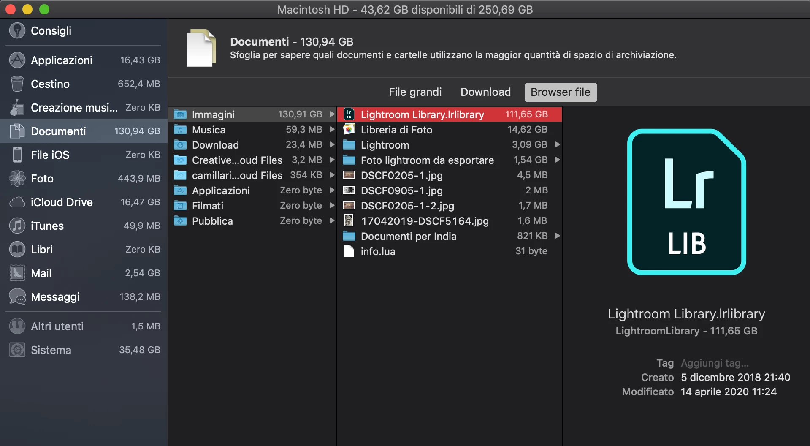Viewport: 810px width, 446px height.
Task: Click large Lightroom LIB preview image
Action: point(686,202)
